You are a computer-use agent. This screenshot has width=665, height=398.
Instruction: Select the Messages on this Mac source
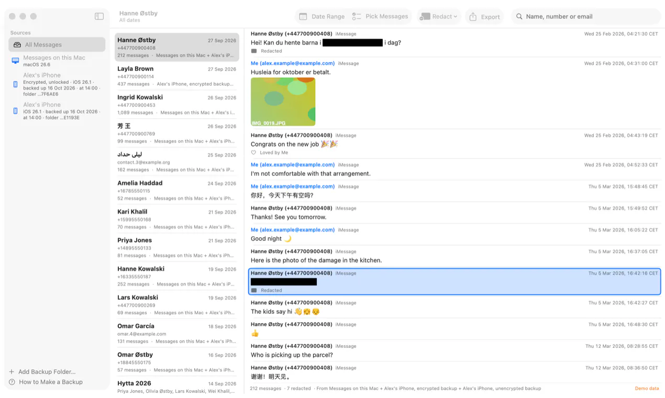pos(57,61)
